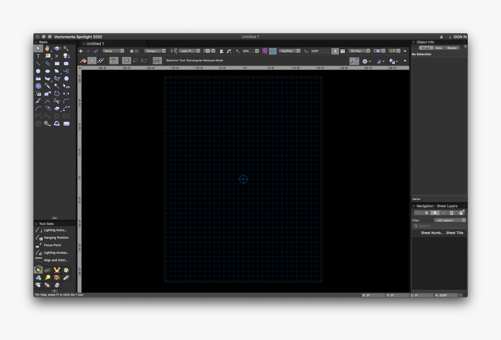This screenshot has height=340, width=501.
Task: Click SIGN IN at top right
Action: (x=460, y=37)
